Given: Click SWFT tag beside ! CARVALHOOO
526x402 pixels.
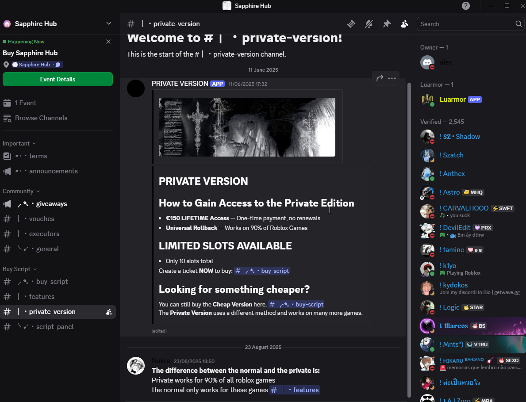Looking at the screenshot, I should 503,208.
